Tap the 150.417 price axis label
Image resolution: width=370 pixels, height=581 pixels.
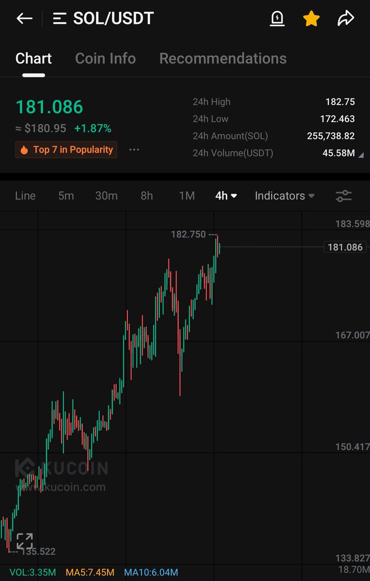coord(353,446)
